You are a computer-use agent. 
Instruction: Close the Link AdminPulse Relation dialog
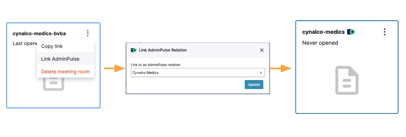click(x=262, y=50)
